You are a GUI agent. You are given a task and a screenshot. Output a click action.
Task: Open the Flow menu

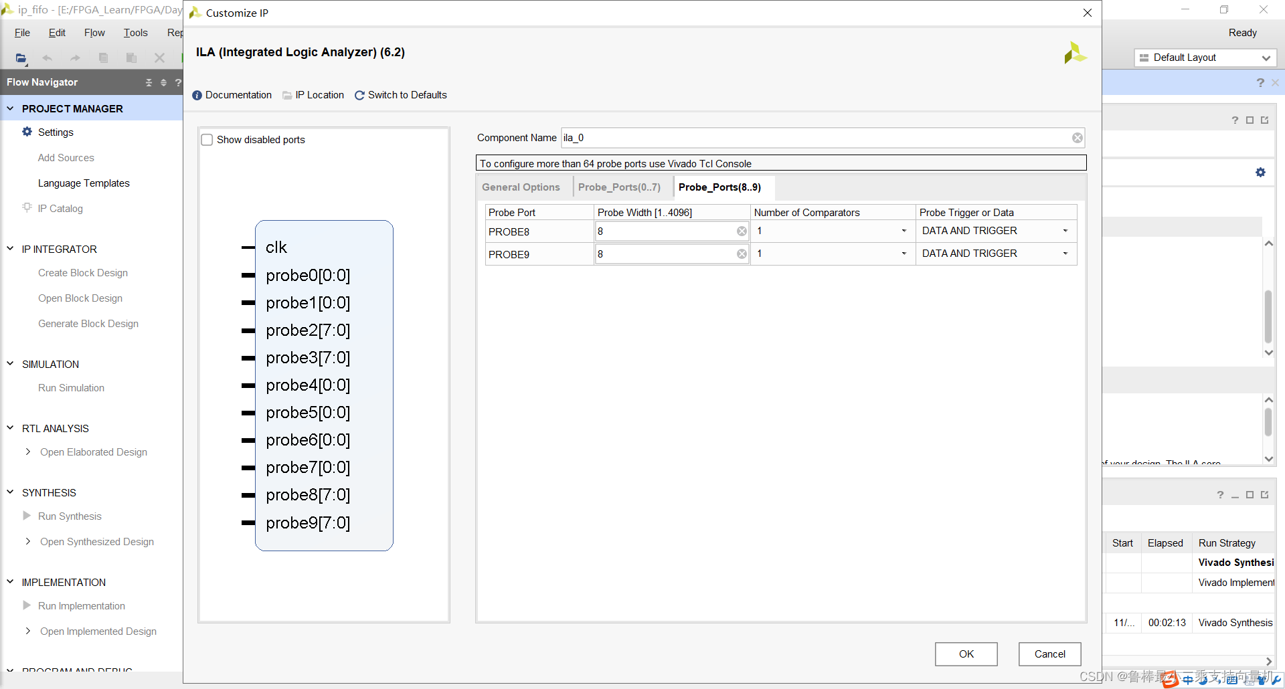[x=94, y=33]
